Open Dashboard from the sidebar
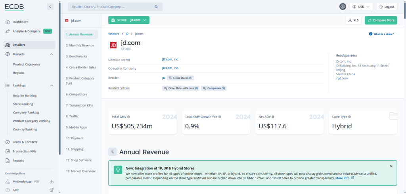Image resolution: width=406 pixels, height=194 pixels. [20, 22]
